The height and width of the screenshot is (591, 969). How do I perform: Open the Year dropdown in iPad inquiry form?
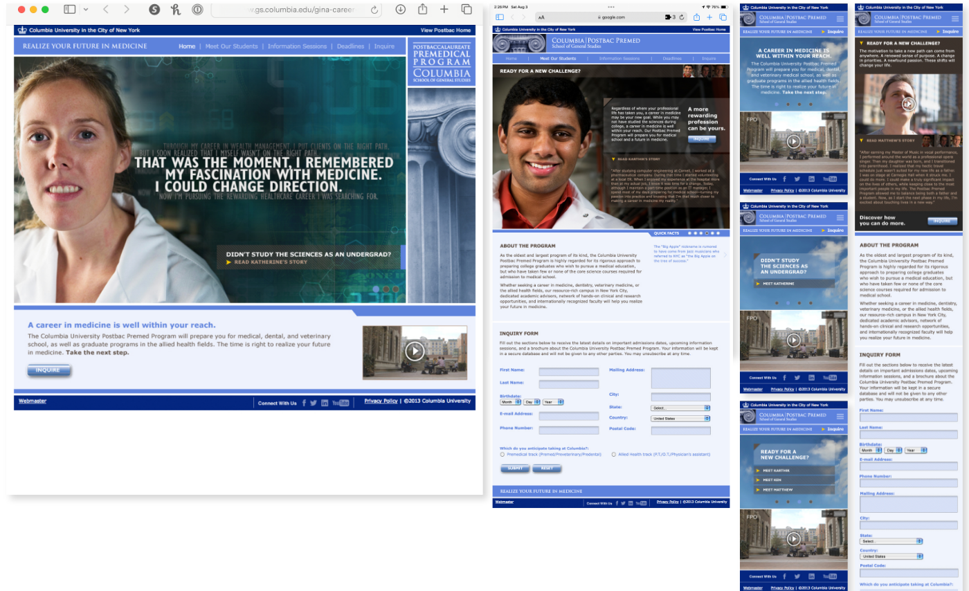(553, 401)
